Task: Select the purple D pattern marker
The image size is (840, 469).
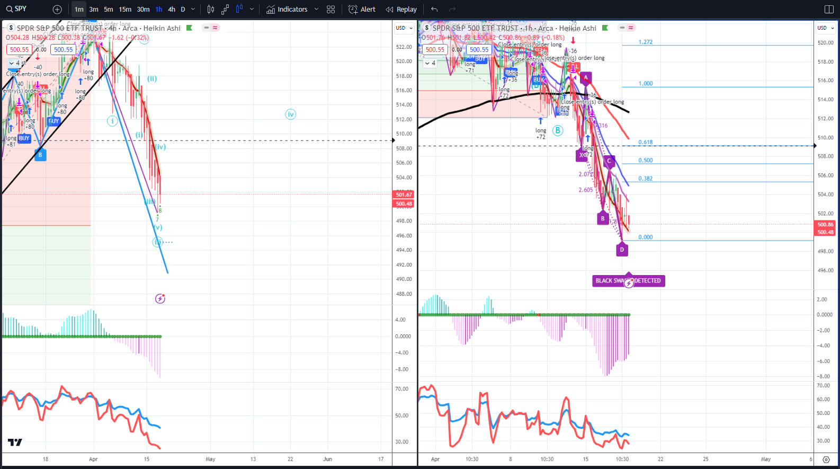Action: [622, 249]
